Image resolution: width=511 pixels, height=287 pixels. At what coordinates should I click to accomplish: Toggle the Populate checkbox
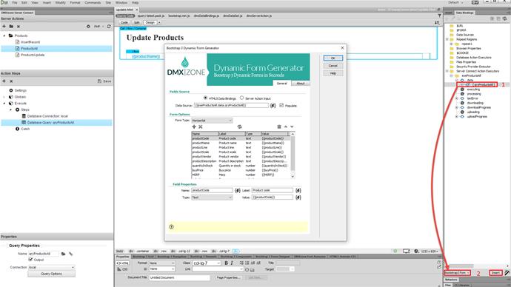coord(281,105)
